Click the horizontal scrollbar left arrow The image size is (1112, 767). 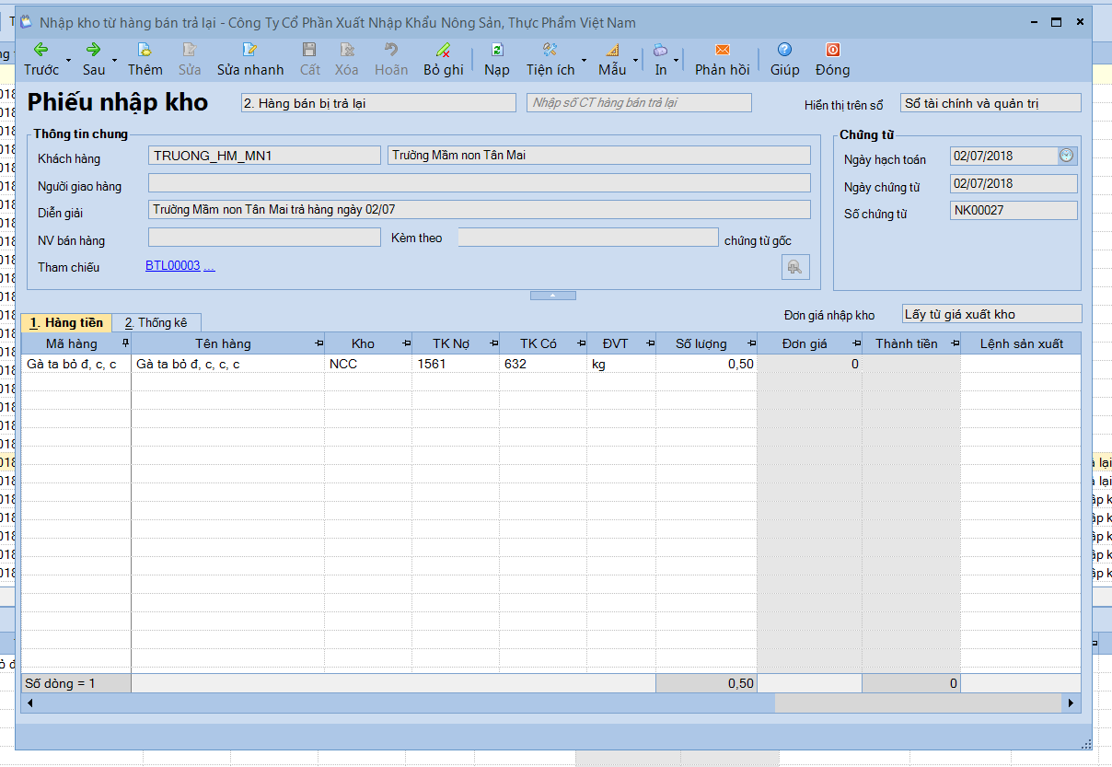tap(30, 703)
